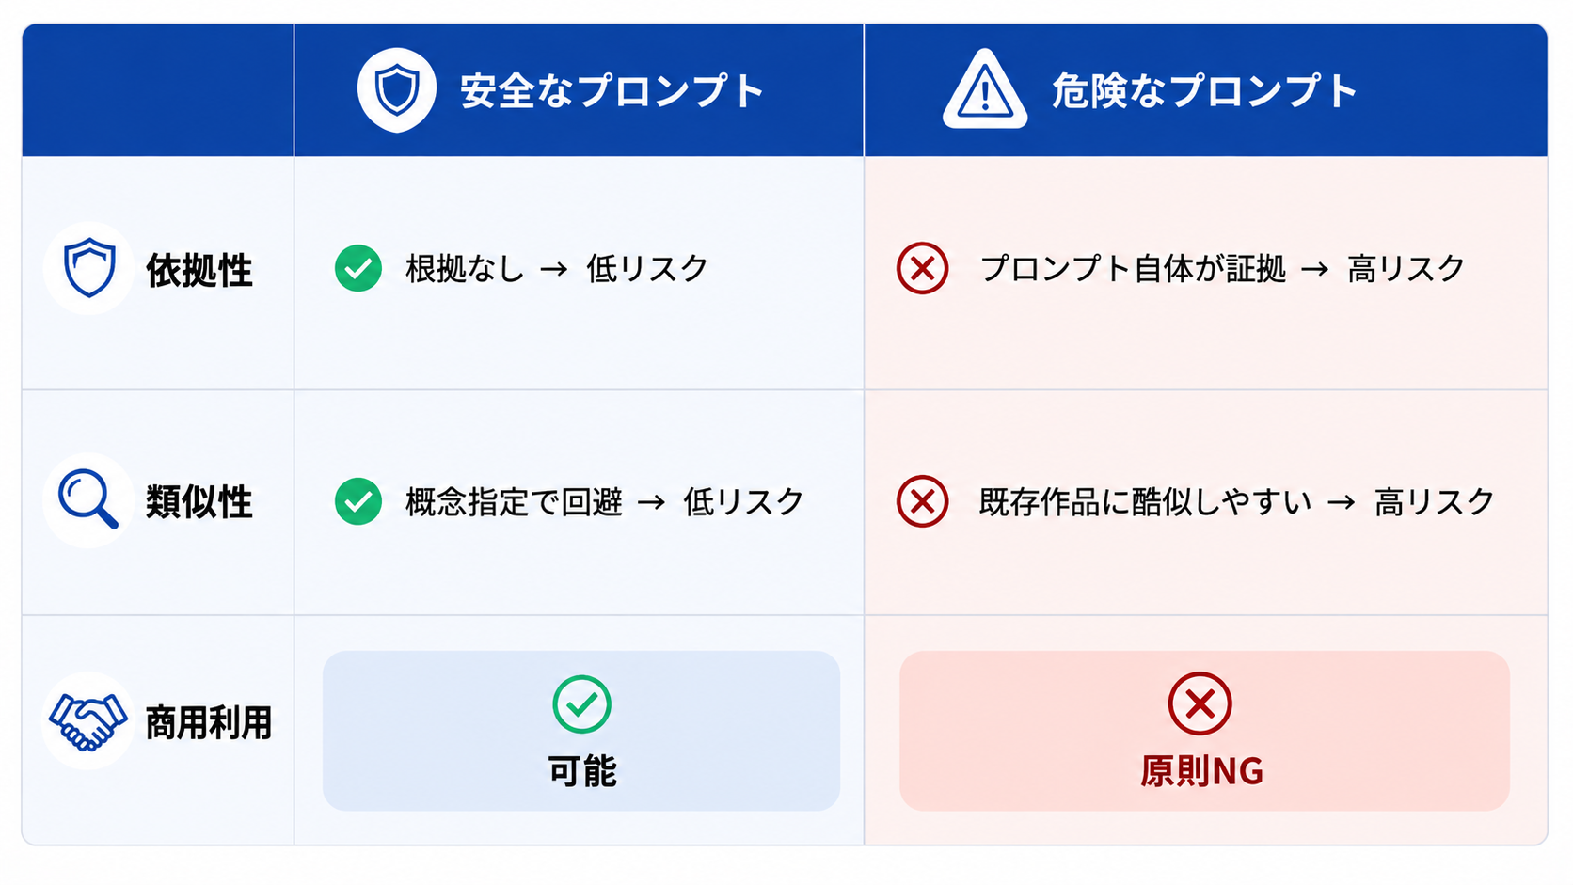Click the text 既存作品に酷似しやすい → 高リスク
This screenshot has width=1573, height=885.
click(1236, 501)
